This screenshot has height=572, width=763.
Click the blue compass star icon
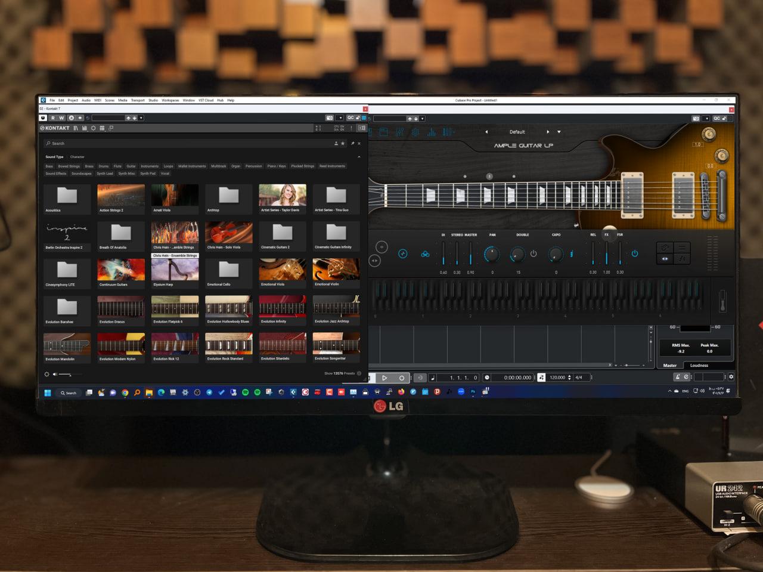(x=402, y=254)
